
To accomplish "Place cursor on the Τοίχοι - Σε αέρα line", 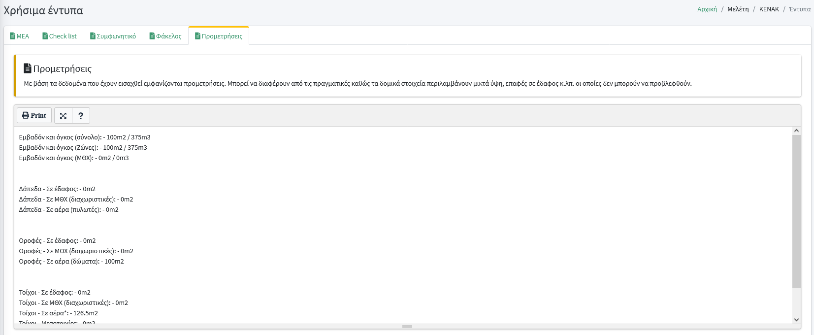I will (58, 313).
